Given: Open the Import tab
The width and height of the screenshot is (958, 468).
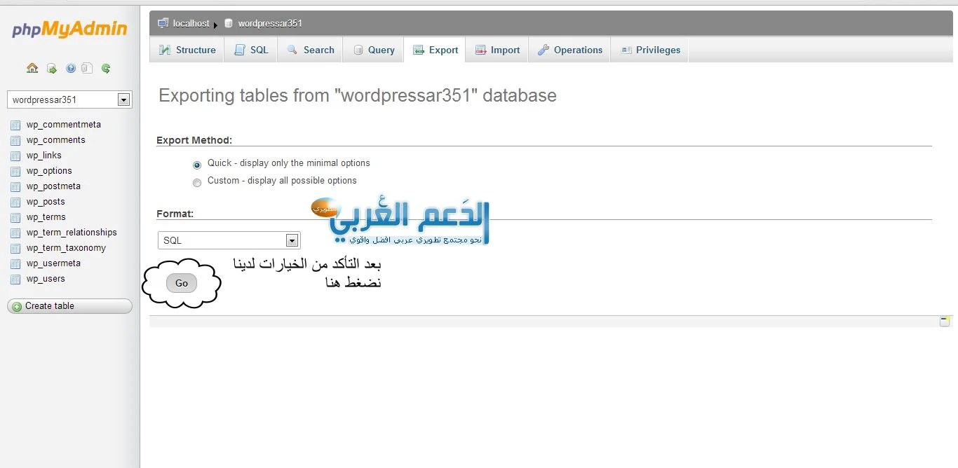Looking at the screenshot, I should (x=497, y=50).
